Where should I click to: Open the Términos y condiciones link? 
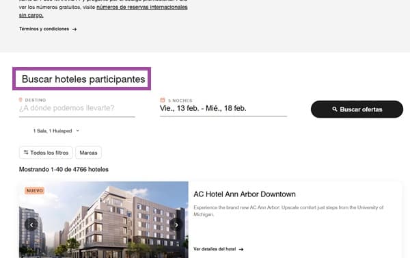pos(48,29)
